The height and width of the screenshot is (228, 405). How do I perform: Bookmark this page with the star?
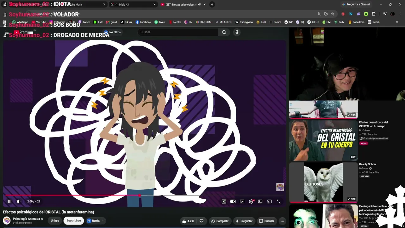[x=333, y=14]
